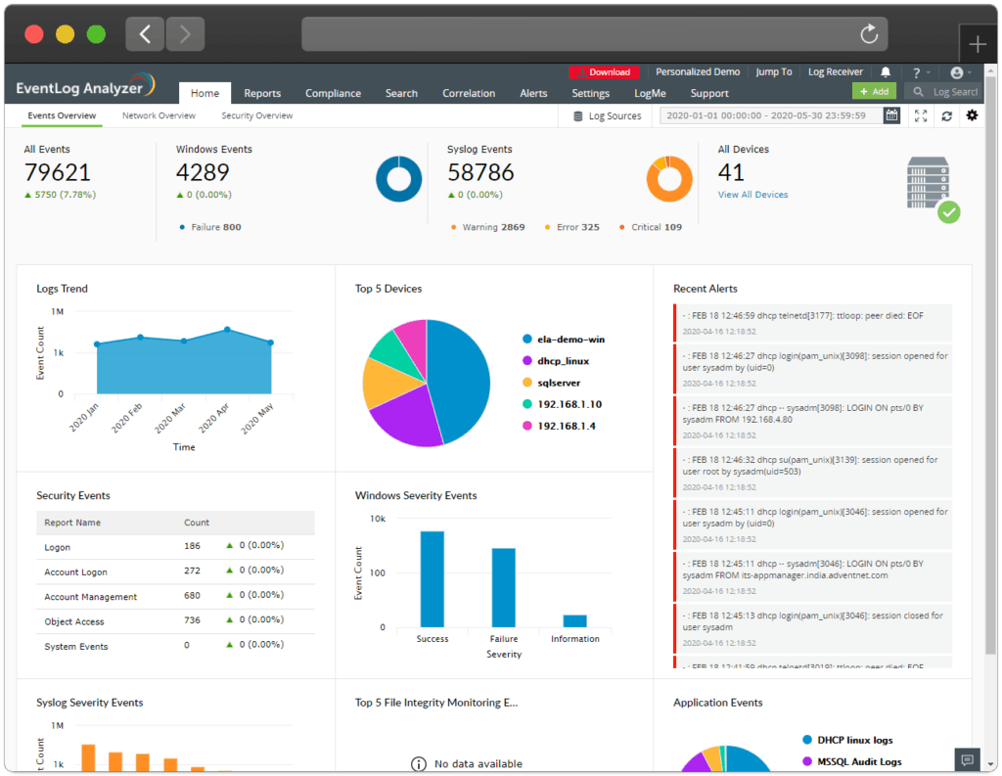Select the Security Overview sub-tab

(x=257, y=115)
